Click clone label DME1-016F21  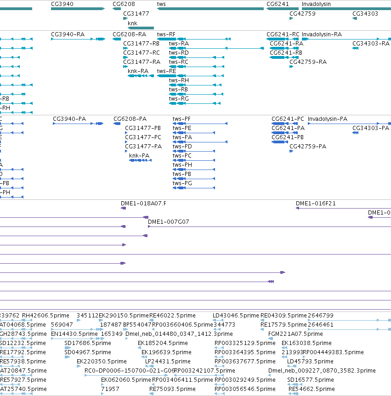click(x=316, y=204)
